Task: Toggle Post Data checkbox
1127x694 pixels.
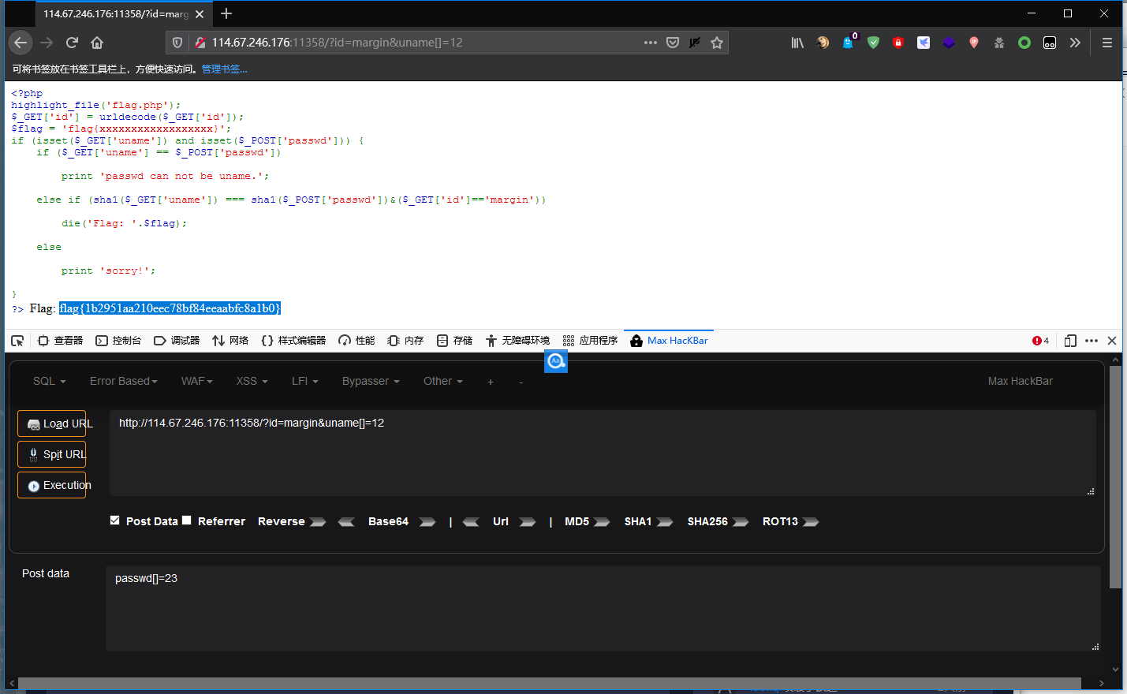Action: pyautogui.click(x=115, y=520)
